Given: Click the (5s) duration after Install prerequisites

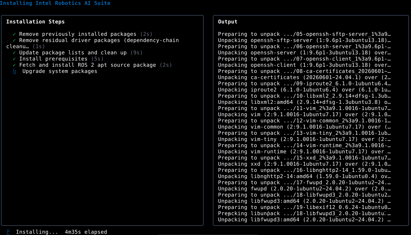Looking at the screenshot, I should pos(97,59).
